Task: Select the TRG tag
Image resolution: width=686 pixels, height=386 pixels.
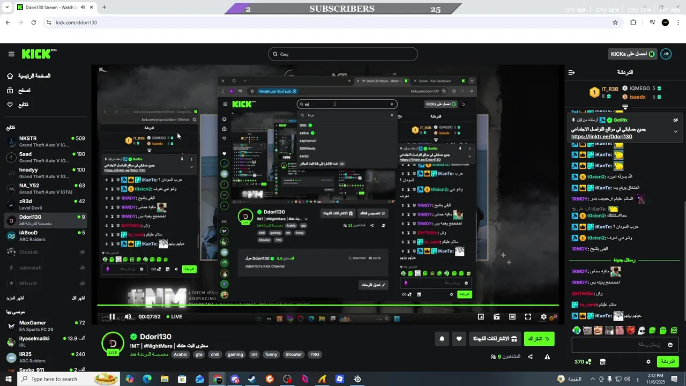Action: pos(315,354)
